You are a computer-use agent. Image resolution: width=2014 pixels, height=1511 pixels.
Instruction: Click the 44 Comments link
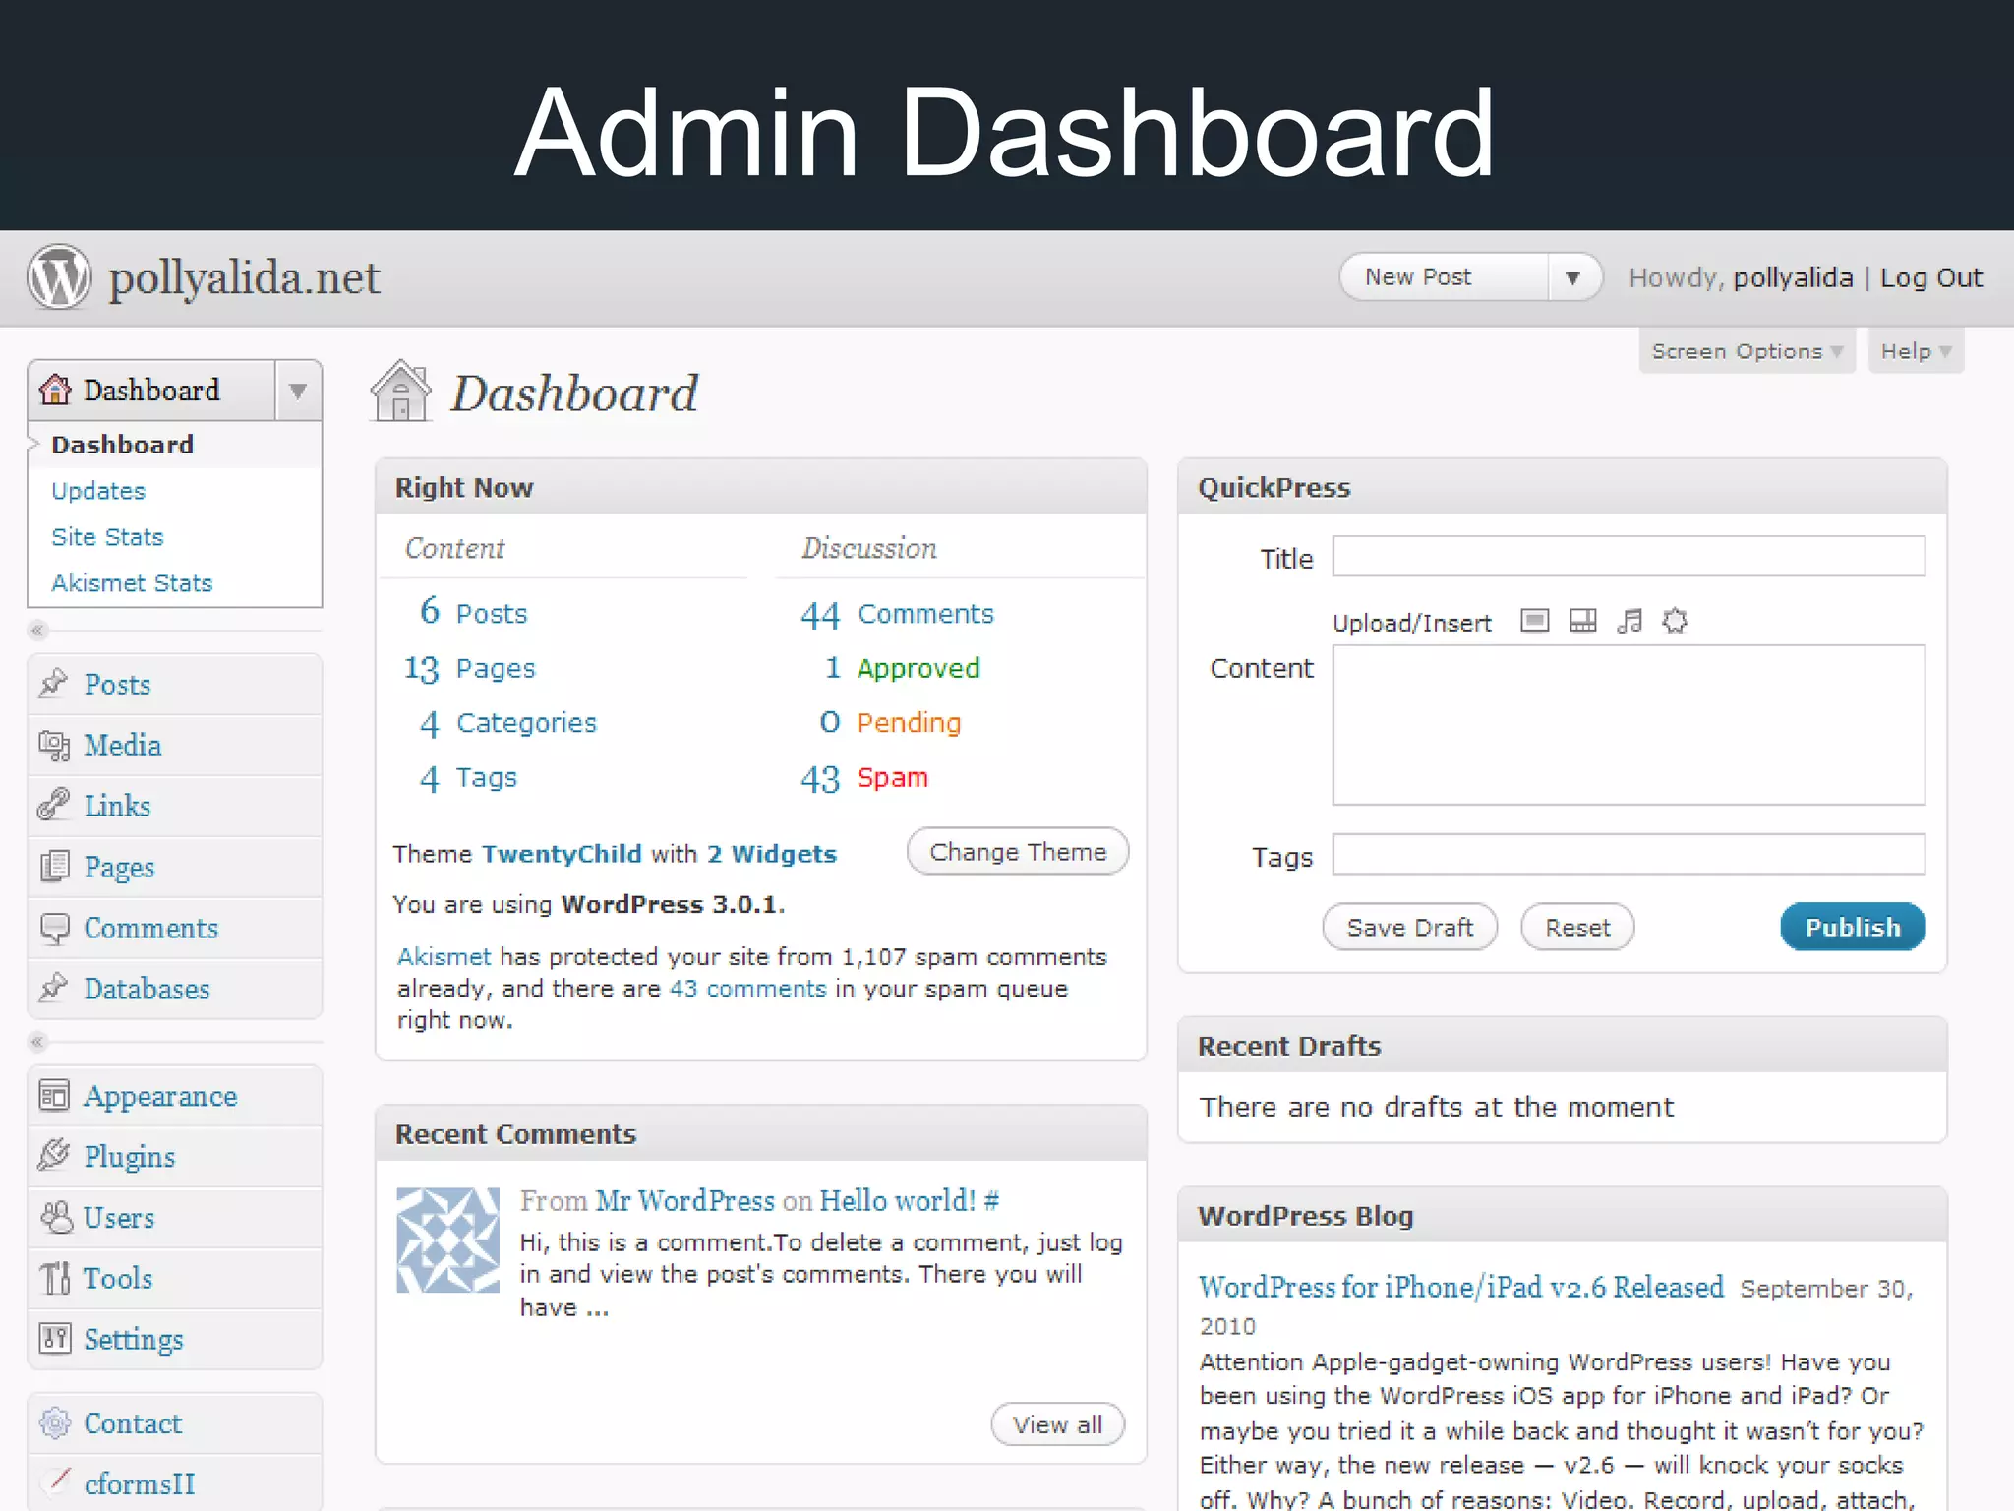pyautogui.click(x=897, y=614)
